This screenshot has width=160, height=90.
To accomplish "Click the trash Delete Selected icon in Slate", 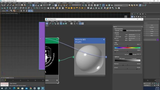I will point(58,23).
